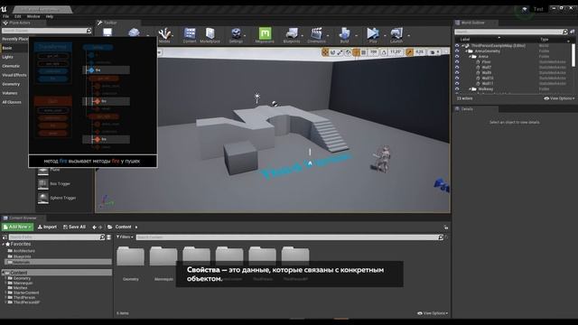Open World Outliner View Options dropdown

[x=559, y=98]
